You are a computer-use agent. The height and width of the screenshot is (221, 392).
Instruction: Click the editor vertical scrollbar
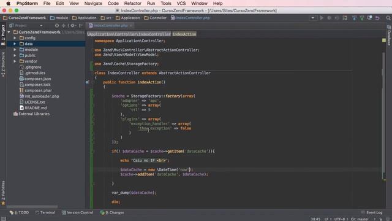[383, 115]
